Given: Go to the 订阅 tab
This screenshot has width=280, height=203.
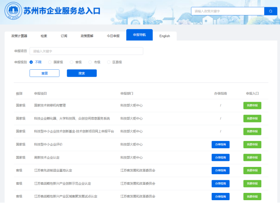Looking at the screenshot, I should (64, 36).
